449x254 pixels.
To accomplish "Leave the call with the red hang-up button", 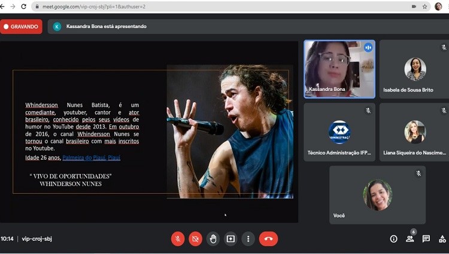I will pos(268,238).
